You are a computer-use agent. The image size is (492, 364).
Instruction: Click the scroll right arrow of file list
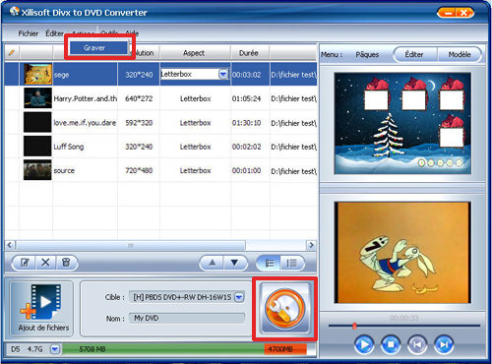pos(311,245)
